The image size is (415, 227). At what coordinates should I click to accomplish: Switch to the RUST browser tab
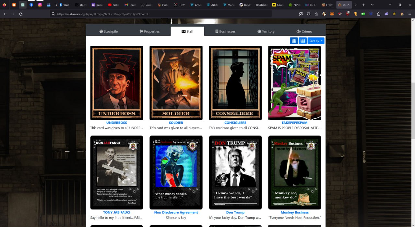click(x=246, y=5)
